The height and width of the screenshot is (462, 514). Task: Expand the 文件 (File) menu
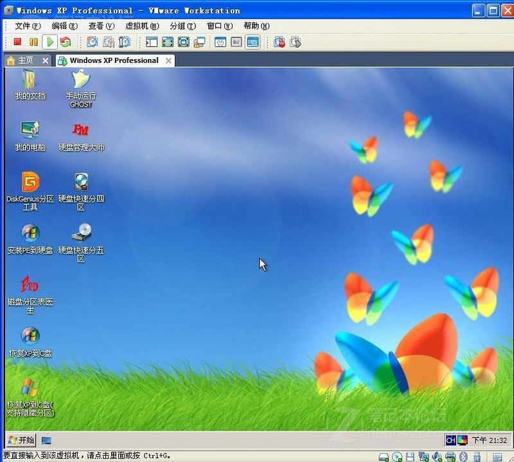click(27, 26)
